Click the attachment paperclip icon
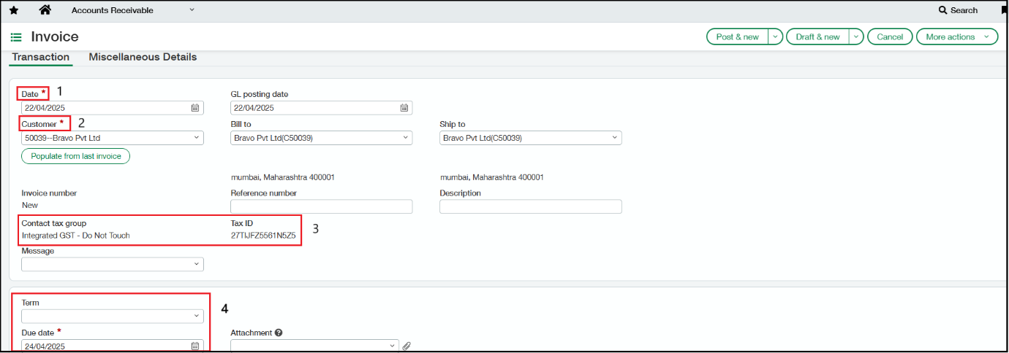The image size is (1009, 353). (407, 346)
